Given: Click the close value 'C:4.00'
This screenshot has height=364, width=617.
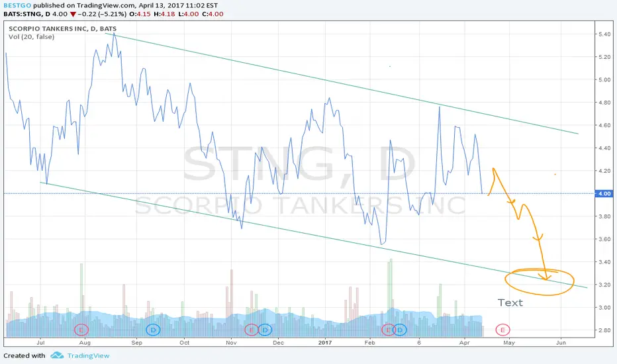Looking at the screenshot, I should [x=213, y=14].
